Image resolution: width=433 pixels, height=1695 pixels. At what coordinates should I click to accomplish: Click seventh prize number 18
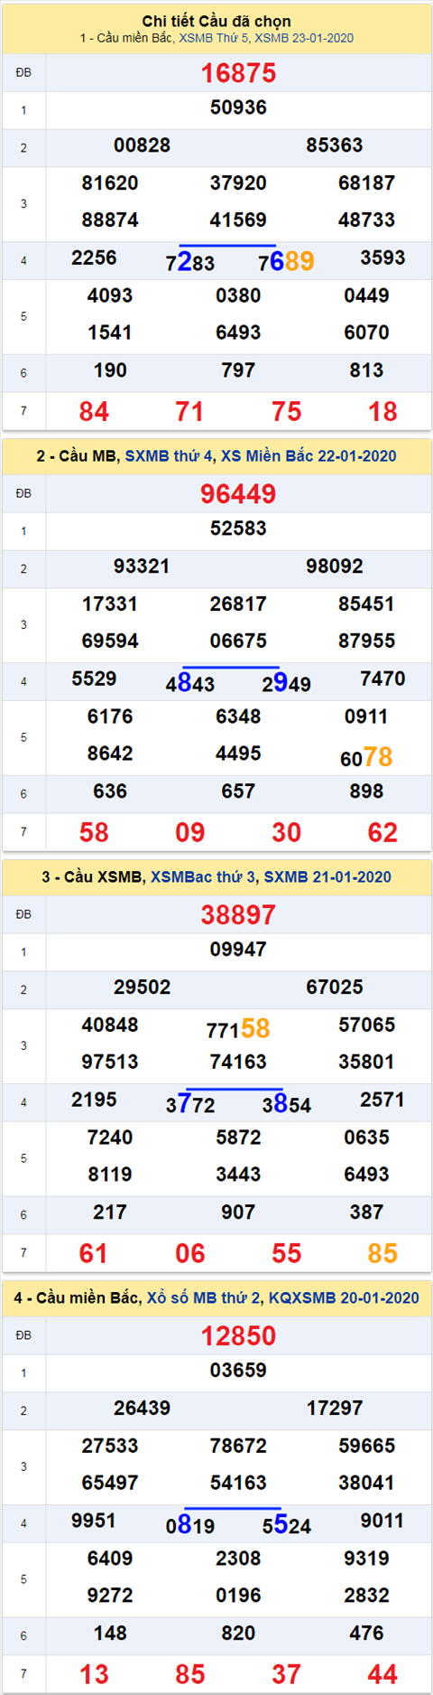[382, 412]
